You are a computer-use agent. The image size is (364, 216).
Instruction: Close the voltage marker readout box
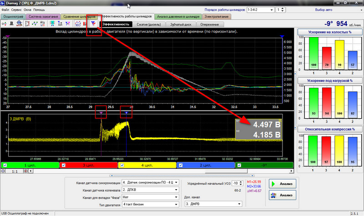[x=280, y=121]
